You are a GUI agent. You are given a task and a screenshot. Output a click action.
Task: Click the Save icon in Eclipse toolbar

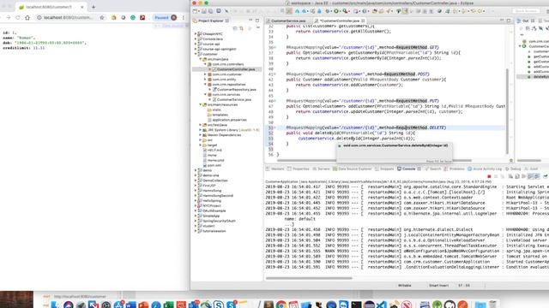pos(204,11)
